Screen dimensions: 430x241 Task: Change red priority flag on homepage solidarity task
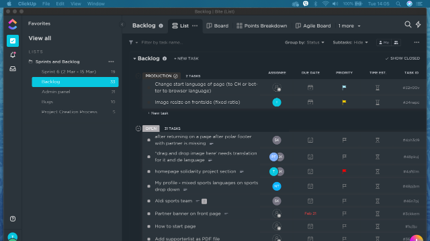click(x=344, y=171)
